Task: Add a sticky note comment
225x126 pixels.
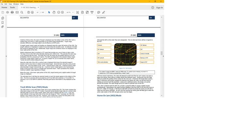Action: (x=98, y=12)
